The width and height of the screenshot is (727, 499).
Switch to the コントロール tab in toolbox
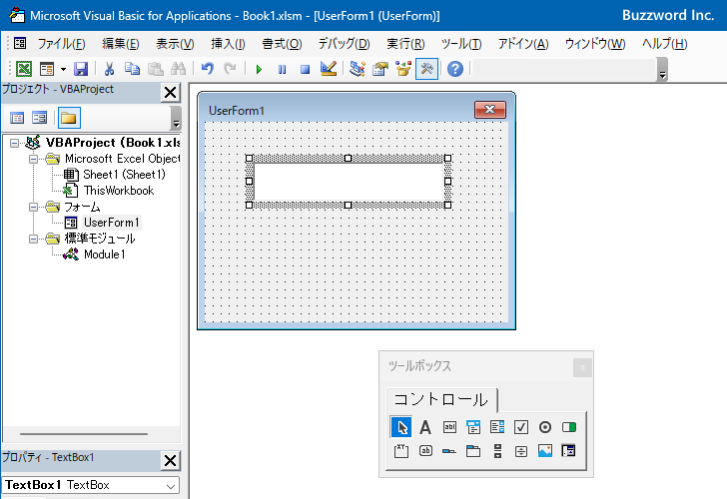point(441,400)
